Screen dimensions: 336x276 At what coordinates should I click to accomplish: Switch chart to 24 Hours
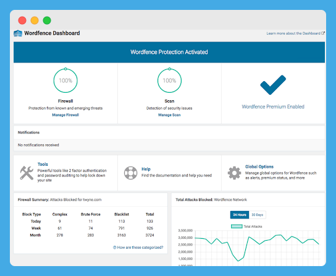[240, 215]
